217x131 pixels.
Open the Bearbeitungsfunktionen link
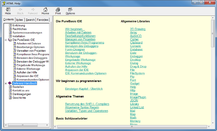click(x=80, y=36)
